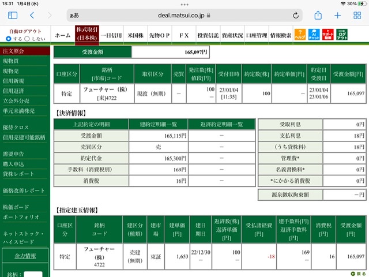The height and width of the screenshot is (277, 369).
Task: Show the tab overview grid icon
Action: click(357, 16)
